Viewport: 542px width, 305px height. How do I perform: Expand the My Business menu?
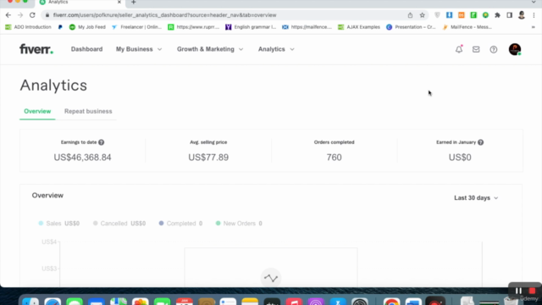pyautogui.click(x=139, y=49)
